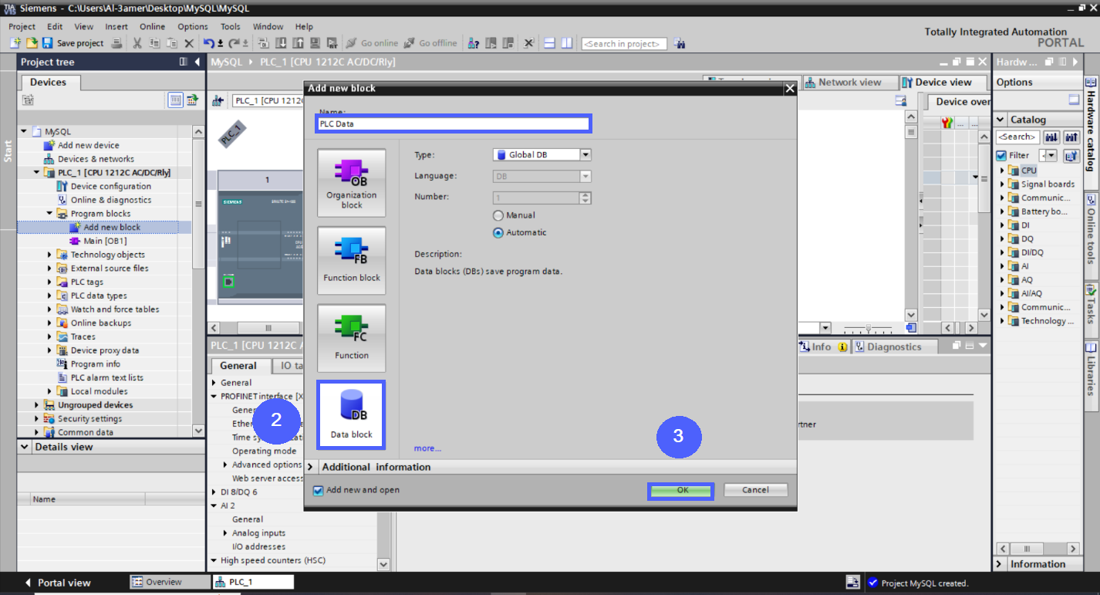Image resolution: width=1100 pixels, height=595 pixels.
Task: Collapse Details view panel
Action: [25, 447]
